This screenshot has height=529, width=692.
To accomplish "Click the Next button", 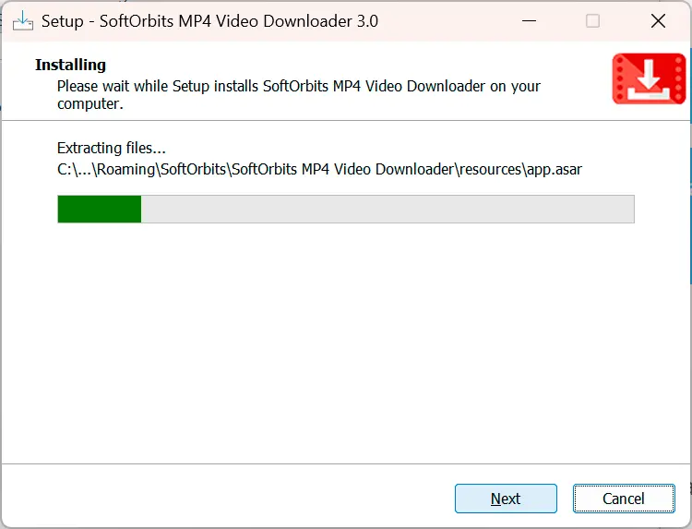I will 506,499.
